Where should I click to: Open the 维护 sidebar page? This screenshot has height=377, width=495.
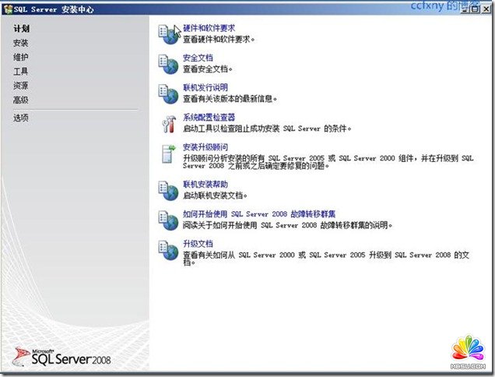pos(21,58)
